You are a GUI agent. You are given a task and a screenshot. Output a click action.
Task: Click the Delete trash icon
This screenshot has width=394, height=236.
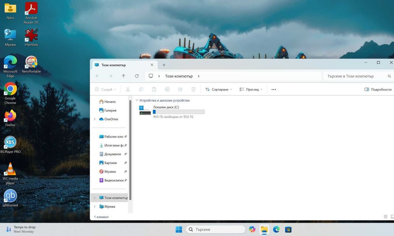(x=193, y=89)
